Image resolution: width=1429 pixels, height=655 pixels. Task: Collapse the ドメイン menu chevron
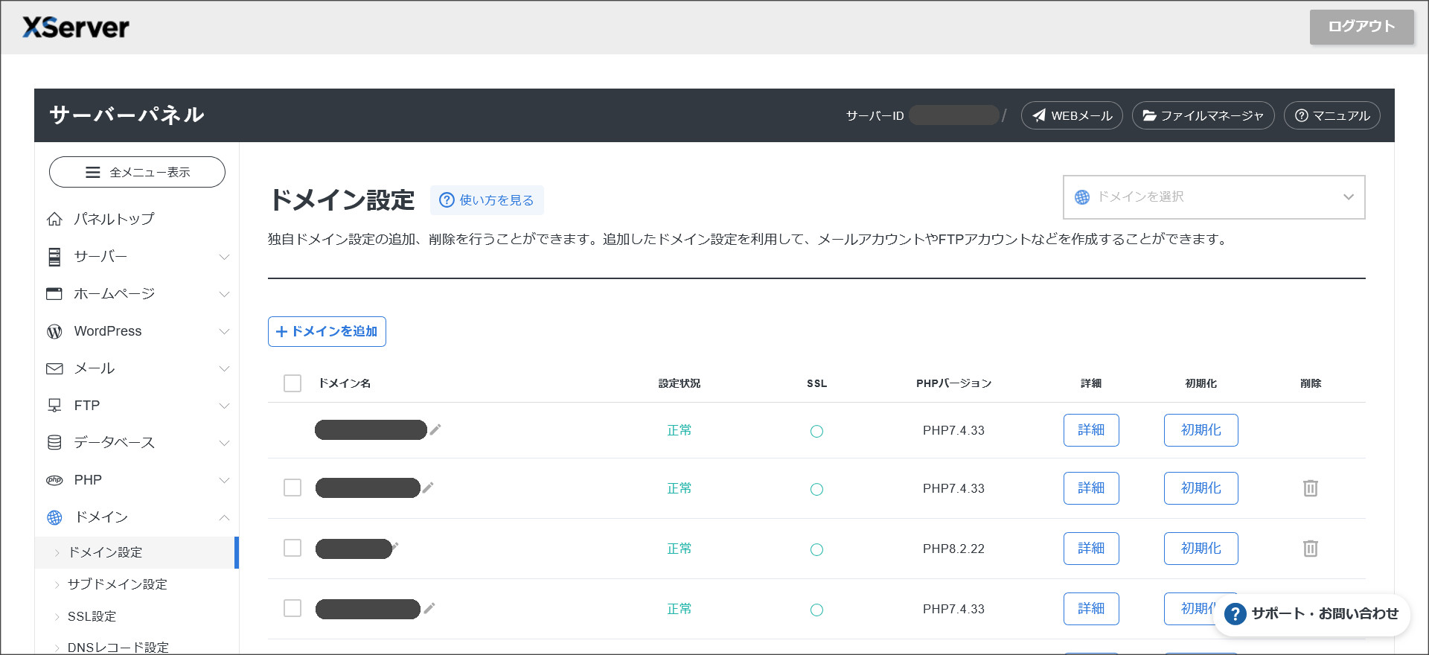coord(224,517)
